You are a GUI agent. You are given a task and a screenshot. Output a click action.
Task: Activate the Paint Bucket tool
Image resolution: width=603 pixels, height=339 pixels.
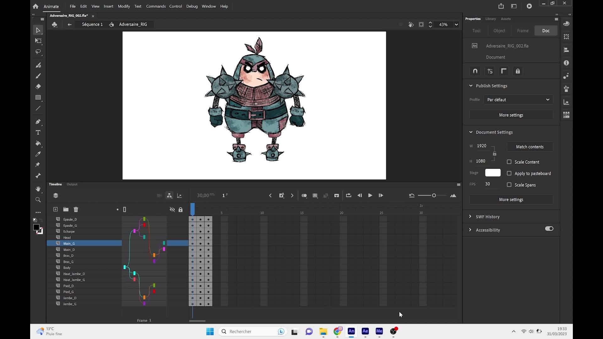point(38,143)
